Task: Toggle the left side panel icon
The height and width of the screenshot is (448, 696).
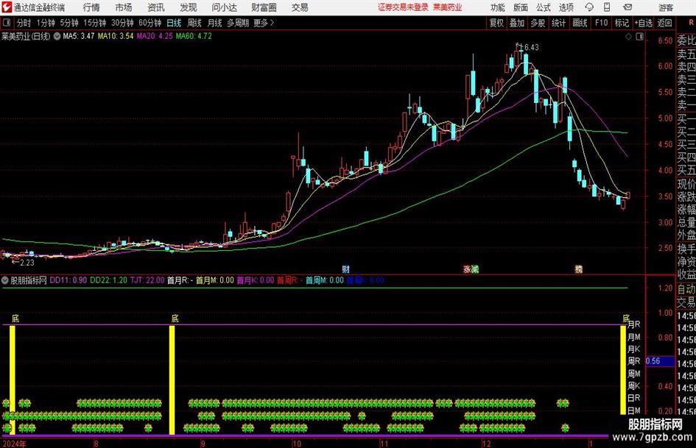Action: click(7, 23)
